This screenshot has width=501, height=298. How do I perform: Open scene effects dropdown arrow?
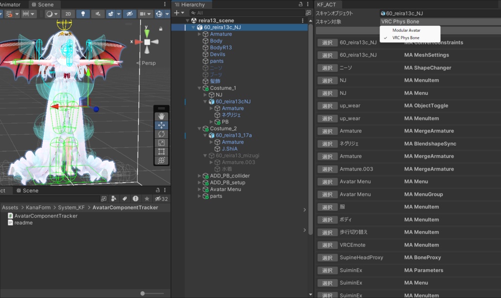pos(118,14)
